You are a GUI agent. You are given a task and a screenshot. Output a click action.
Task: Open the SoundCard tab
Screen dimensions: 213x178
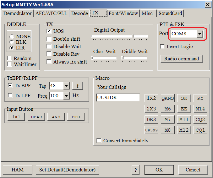pos(170,13)
